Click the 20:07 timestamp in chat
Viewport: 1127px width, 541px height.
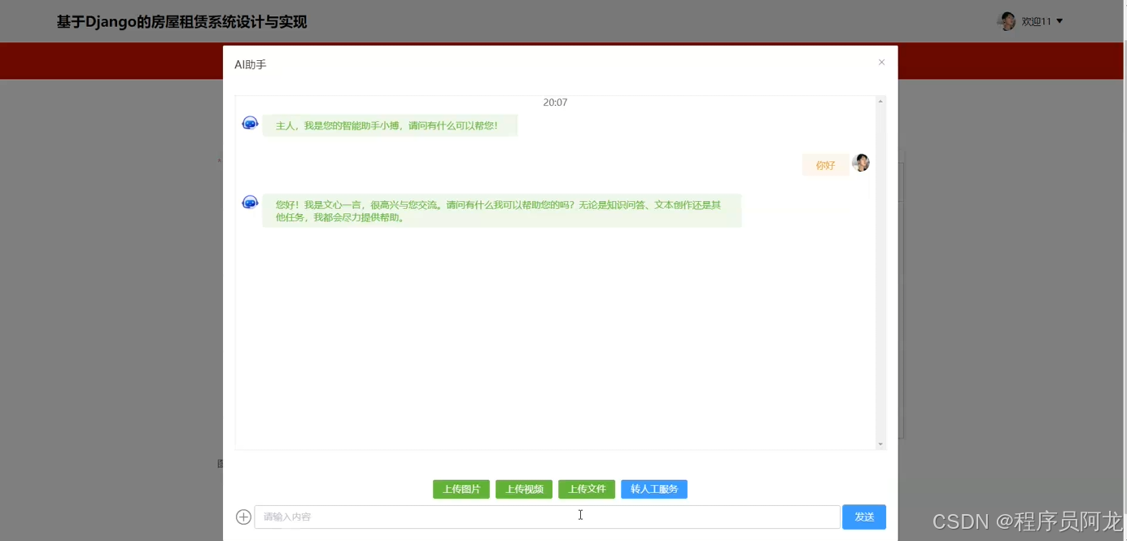click(x=555, y=103)
